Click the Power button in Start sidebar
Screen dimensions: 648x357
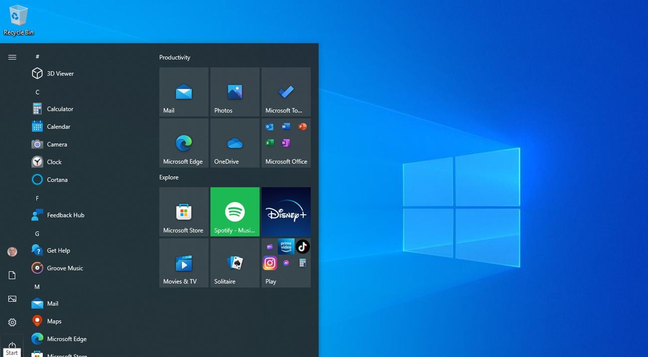tap(12, 345)
